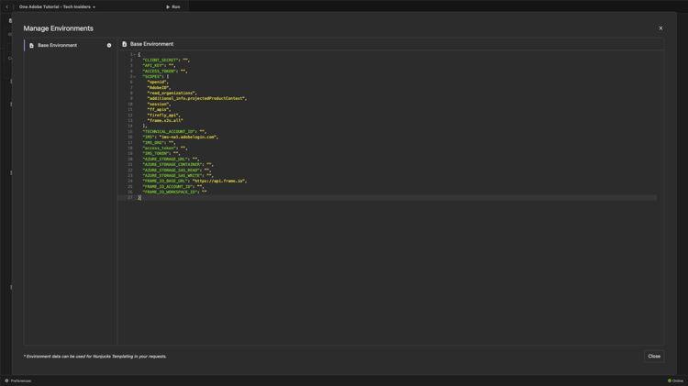
Task: Click the "CLIENT_SECRET" line in editor
Action: click(x=166, y=61)
